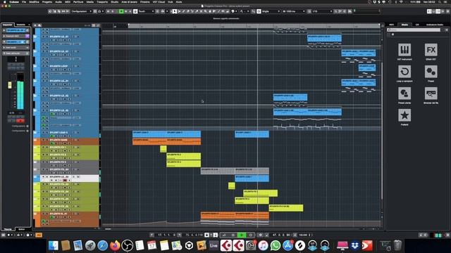Solo the SYLENTH BASS track

click(x=47, y=140)
